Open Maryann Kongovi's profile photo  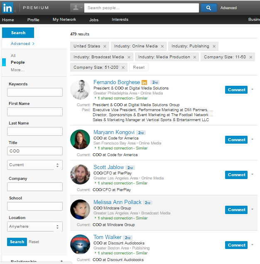point(80,139)
